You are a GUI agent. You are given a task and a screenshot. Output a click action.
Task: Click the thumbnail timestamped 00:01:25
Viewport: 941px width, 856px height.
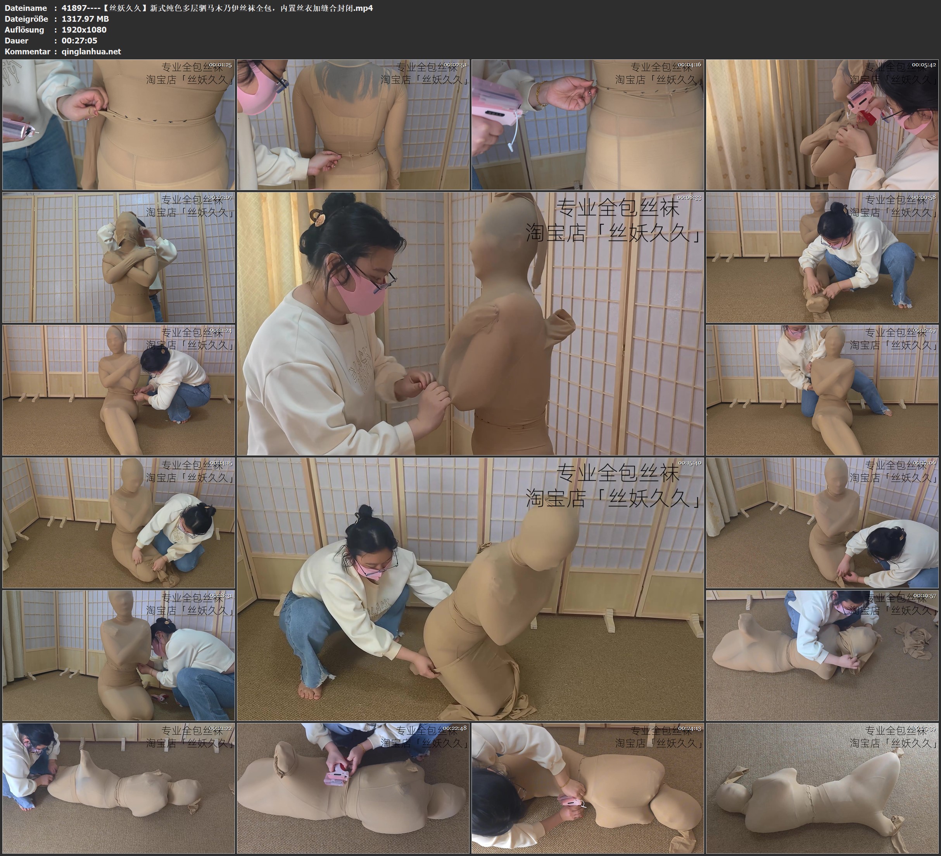[119, 125]
